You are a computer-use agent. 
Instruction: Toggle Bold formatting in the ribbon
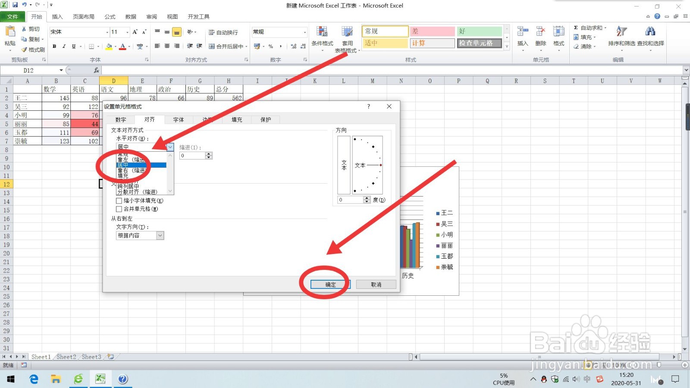tap(54, 46)
